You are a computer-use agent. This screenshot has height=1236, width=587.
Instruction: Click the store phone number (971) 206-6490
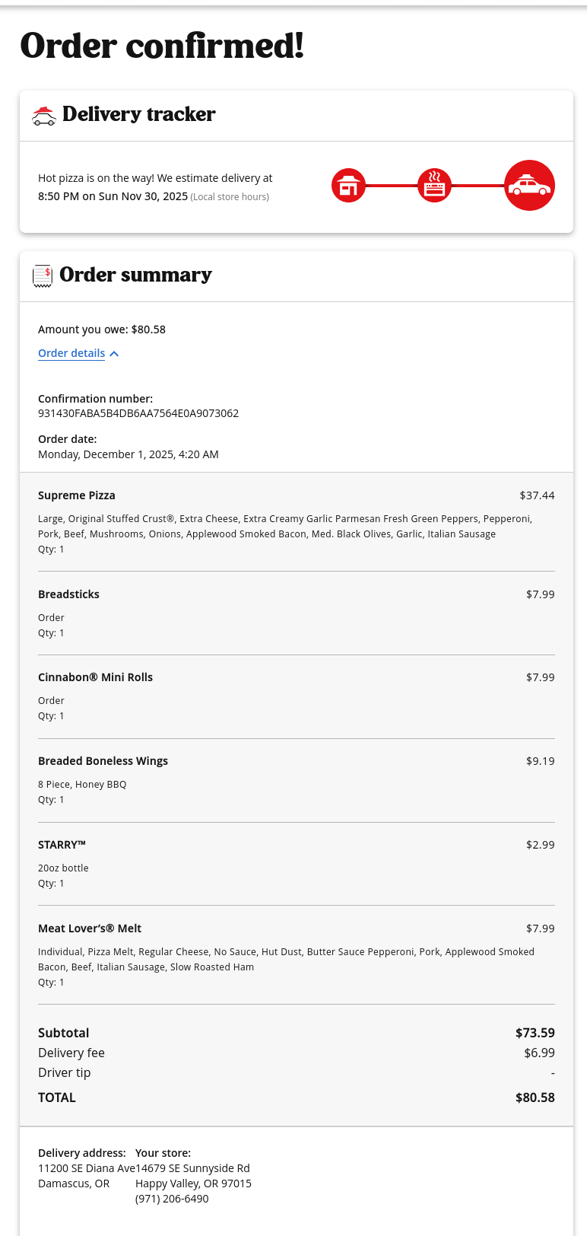[x=172, y=1199]
